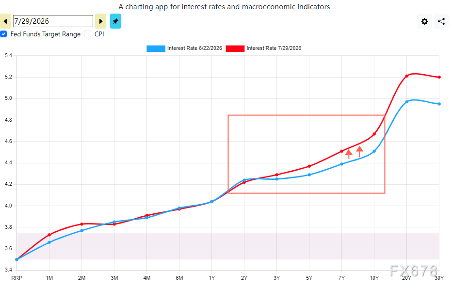452x288 pixels.
Task: Select the red 5Y data point
Action: pyautogui.click(x=309, y=166)
